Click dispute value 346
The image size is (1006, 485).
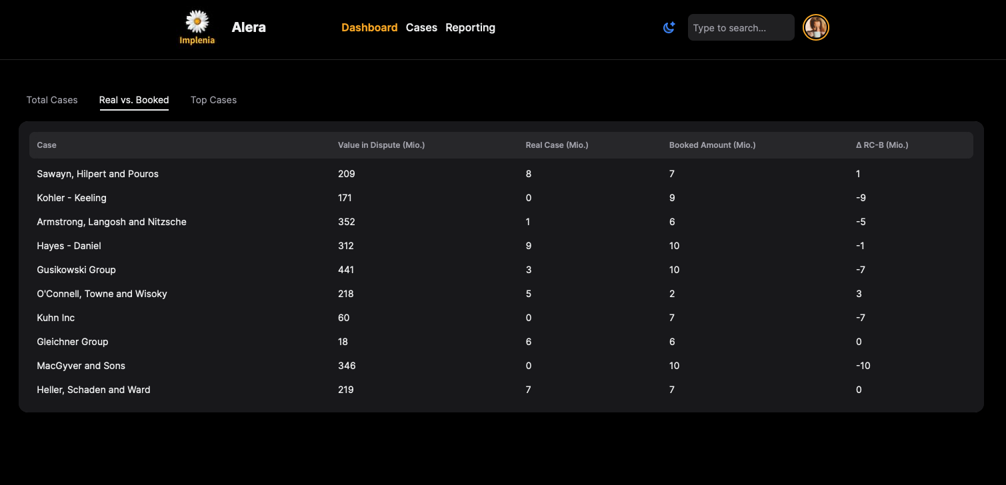347,366
